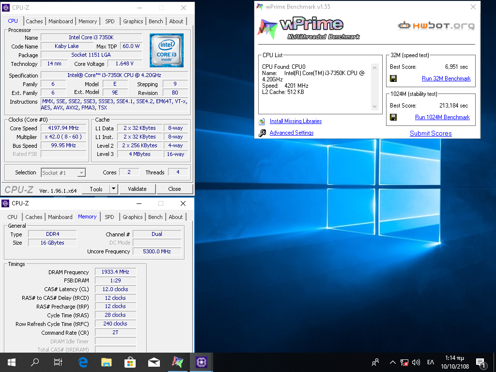Open Caches tab in bottom CPU-Z window
This screenshot has height=372, width=496.
[33, 217]
